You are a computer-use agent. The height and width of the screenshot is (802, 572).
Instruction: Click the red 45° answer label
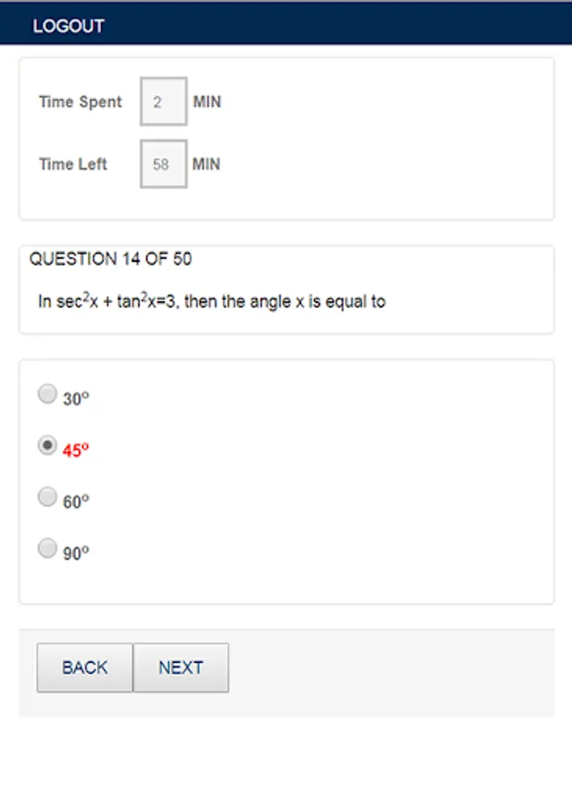coord(76,450)
